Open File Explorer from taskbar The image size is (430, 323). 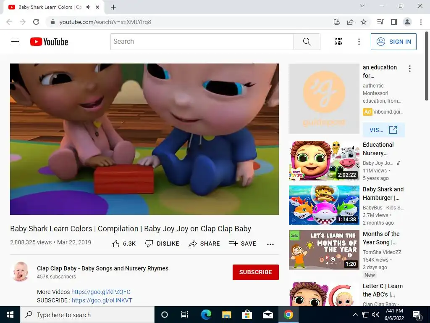(x=226, y=315)
